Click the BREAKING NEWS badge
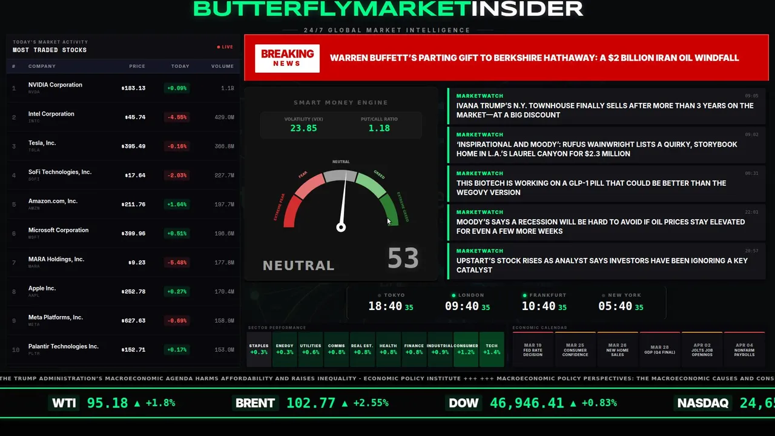This screenshot has height=436, width=775. 287,58
